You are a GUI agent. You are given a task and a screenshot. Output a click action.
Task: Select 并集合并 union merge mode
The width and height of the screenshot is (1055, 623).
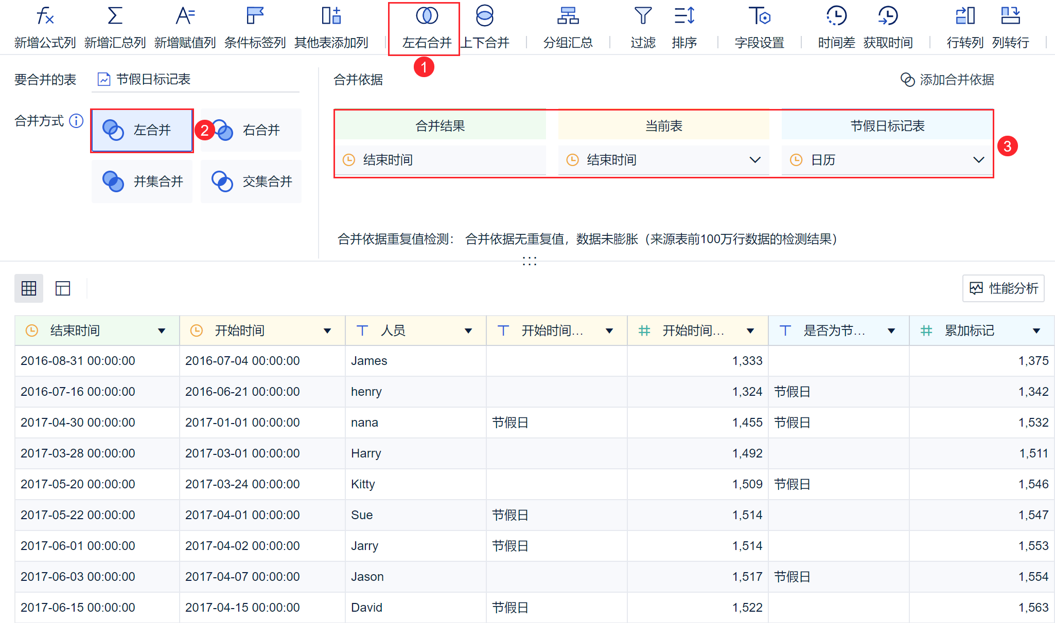142,181
